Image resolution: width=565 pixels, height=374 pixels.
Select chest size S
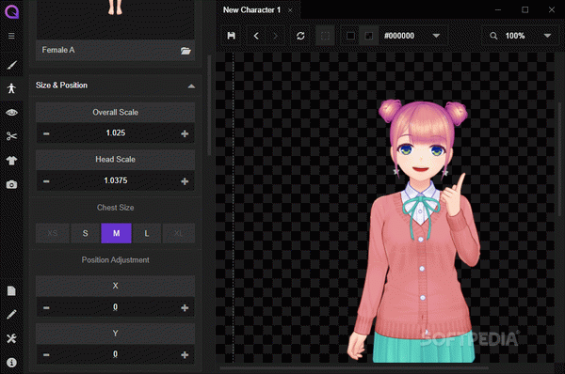85,233
